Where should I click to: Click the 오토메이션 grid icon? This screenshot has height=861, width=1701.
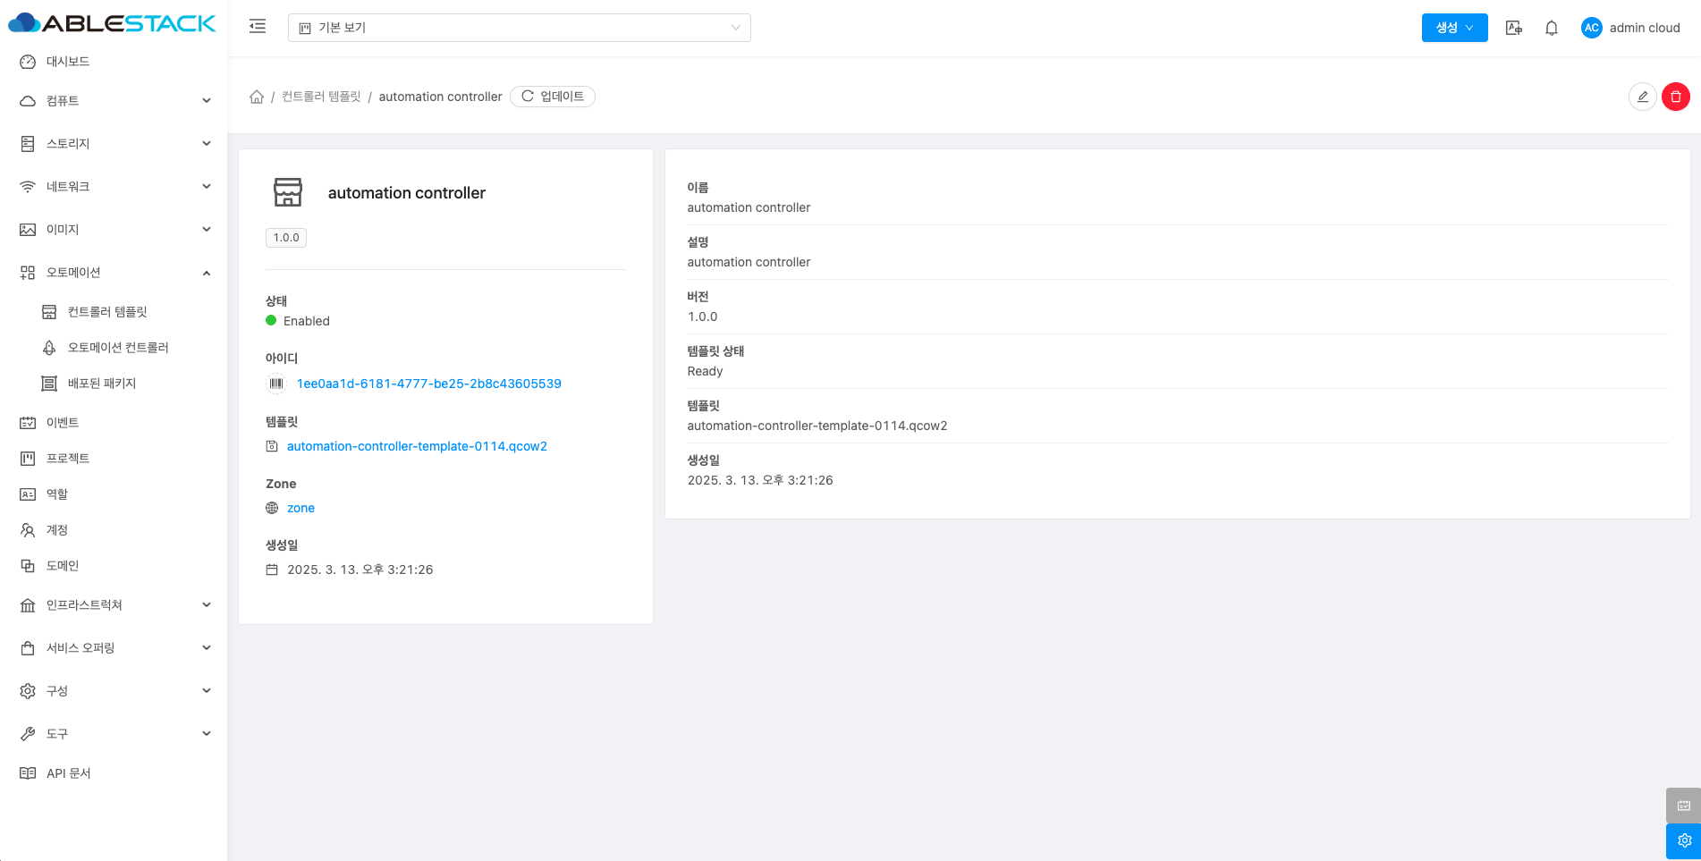point(28,273)
